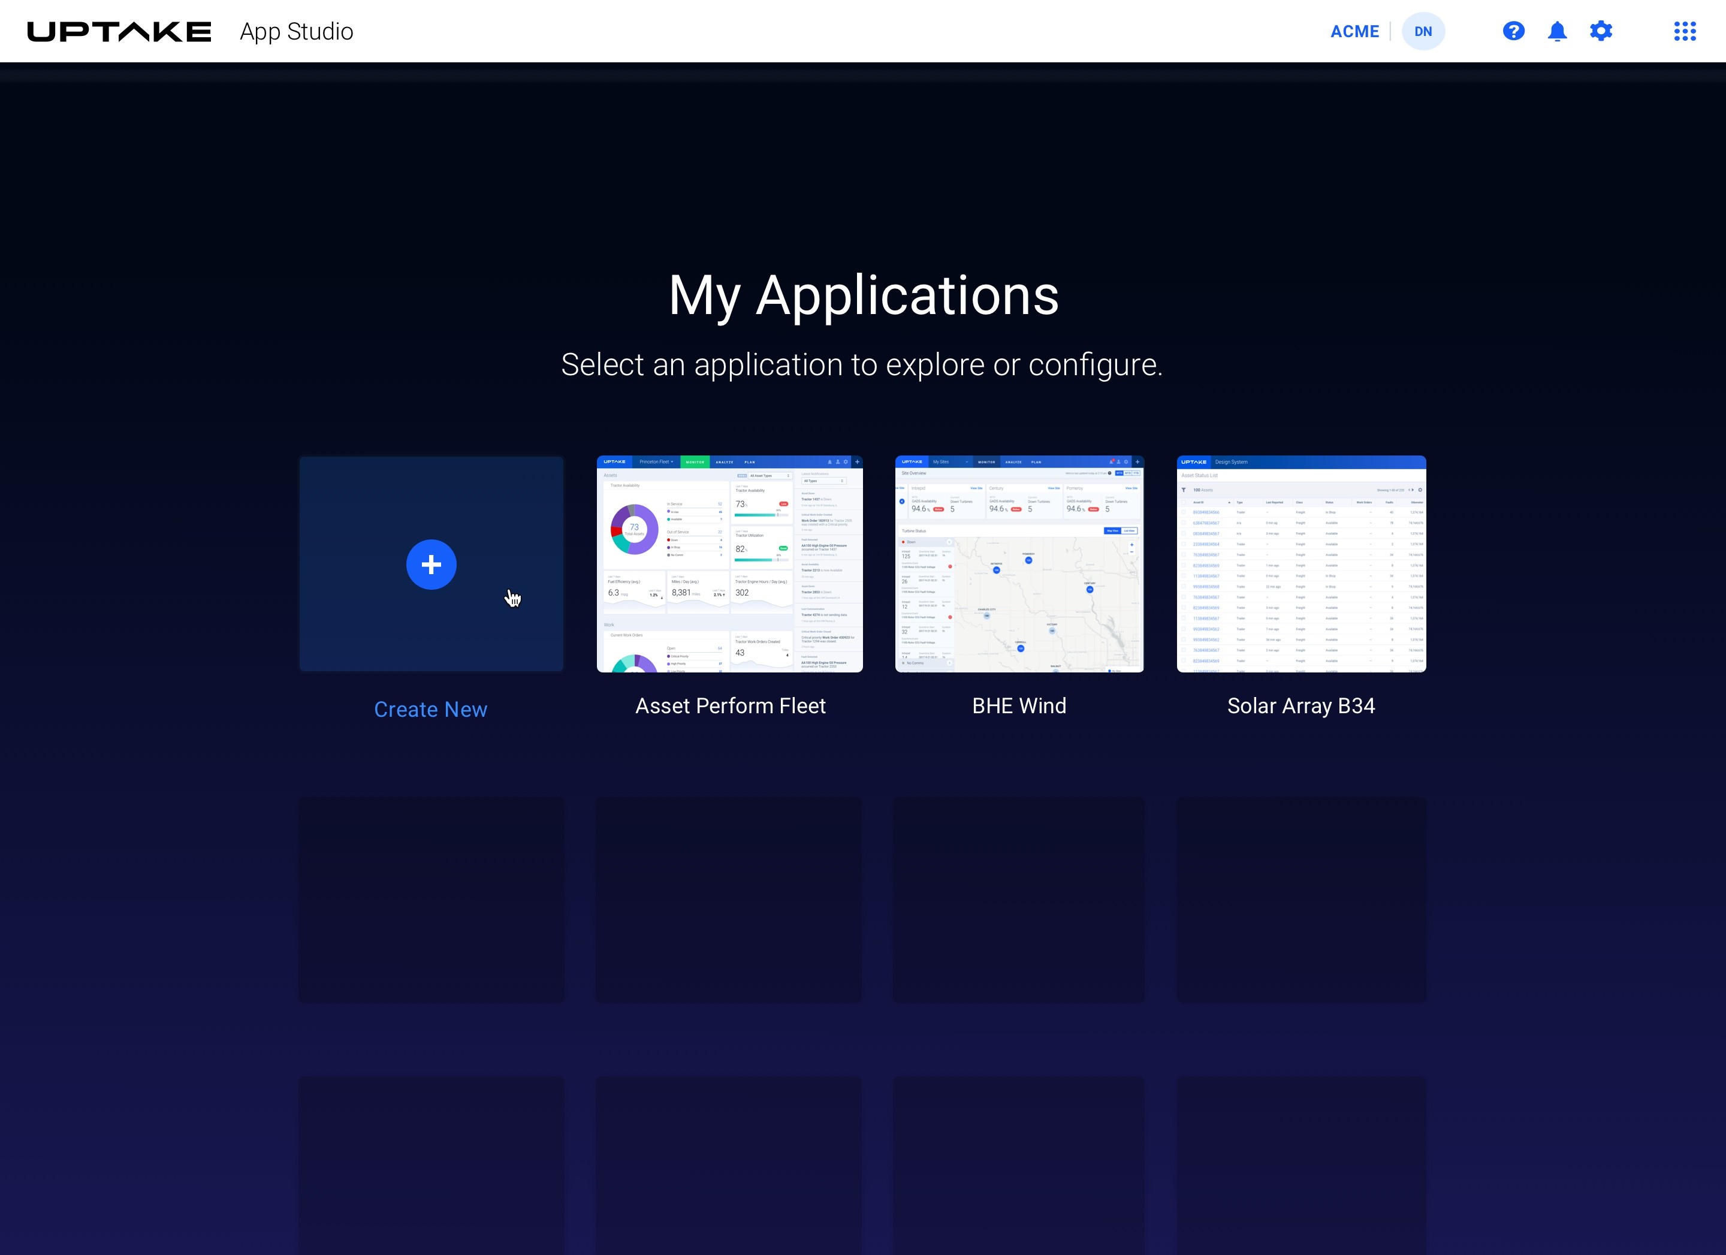Click the Create New link text
Viewport: 1726px width, 1255px height.
tap(430, 710)
